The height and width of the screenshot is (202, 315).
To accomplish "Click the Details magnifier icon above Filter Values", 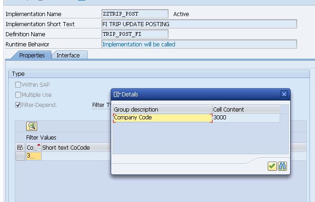I will click(32, 126).
